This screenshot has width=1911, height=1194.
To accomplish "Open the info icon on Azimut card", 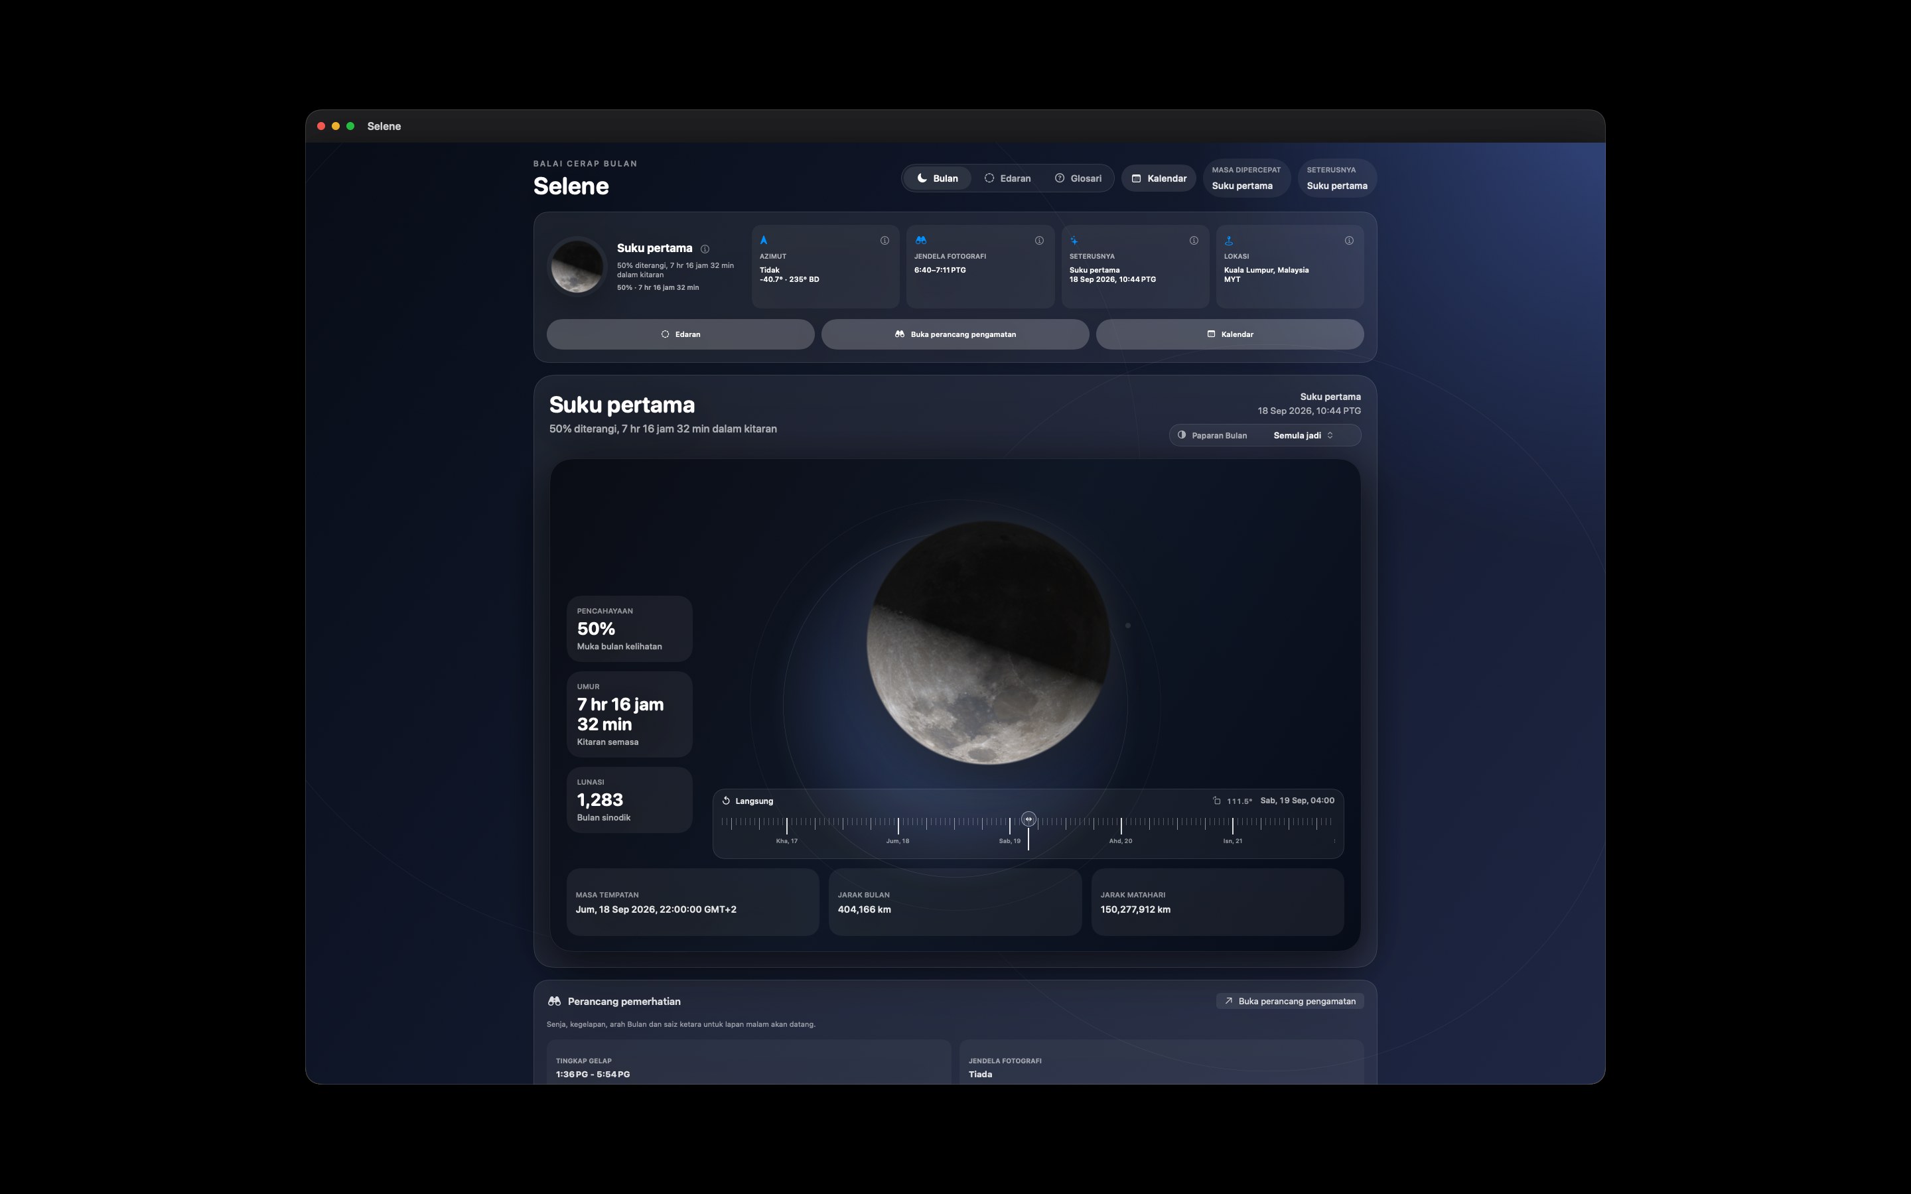I will 885,241.
